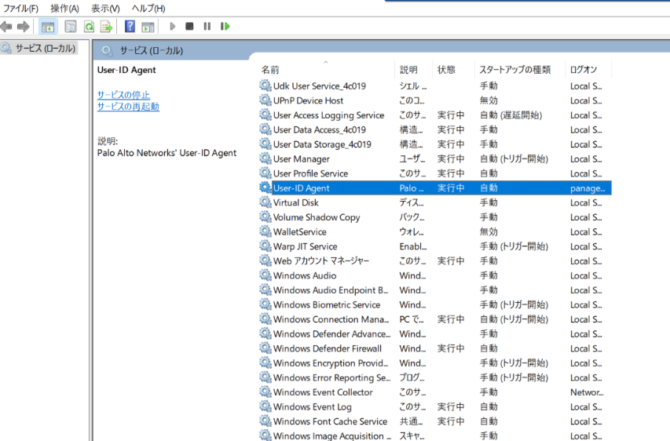Click 自動 (遅延開始) startup type cell
The width and height of the screenshot is (670, 441).
pos(511,115)
